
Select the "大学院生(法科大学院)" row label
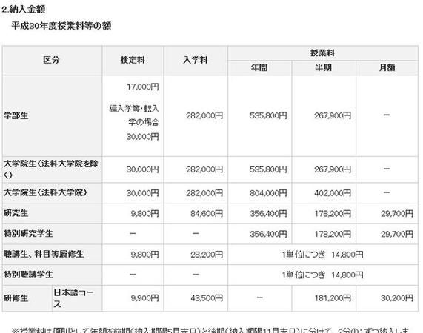click(45, 192)
